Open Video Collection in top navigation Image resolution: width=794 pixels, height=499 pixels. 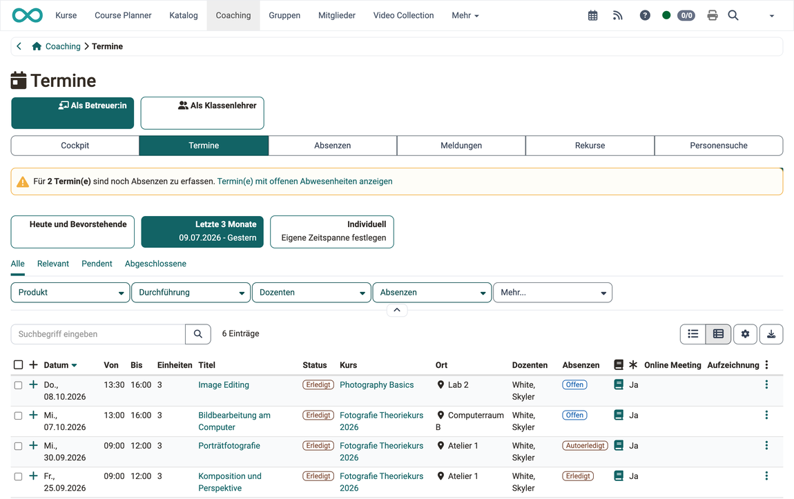click(x=403, y=16)
